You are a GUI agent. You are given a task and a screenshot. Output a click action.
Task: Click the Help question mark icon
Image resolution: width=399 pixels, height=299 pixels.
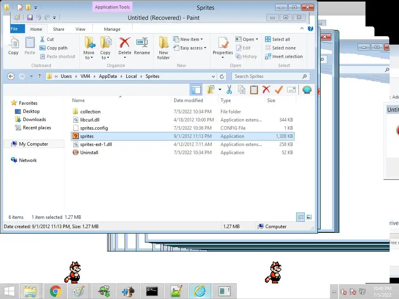pos(311,28)
